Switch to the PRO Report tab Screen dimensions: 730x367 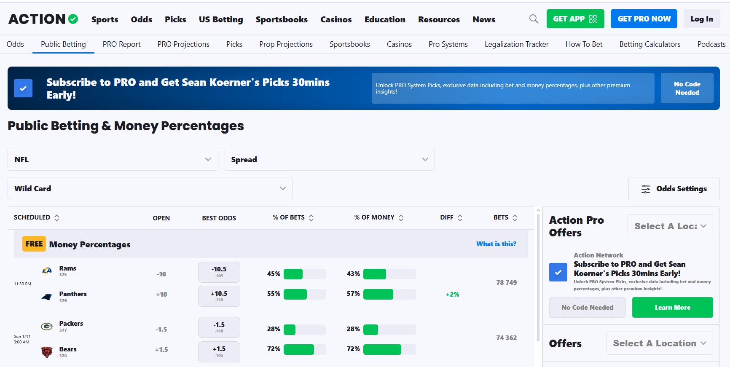click(x=121, y=44)
